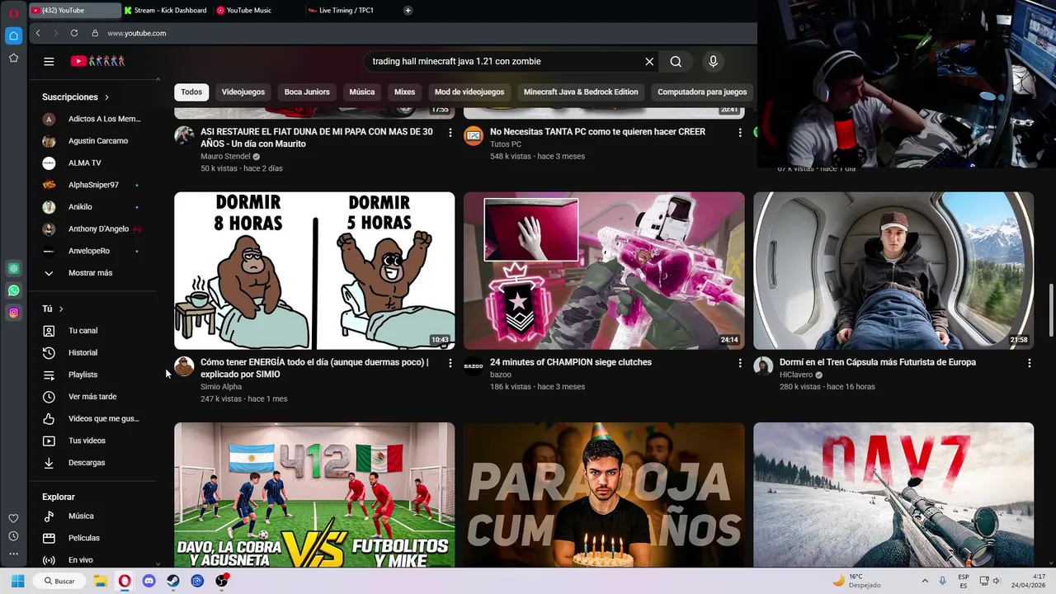The height and width of the screenshot is (594, 1056).
Task: Expand the Tú section header
Action: (x=53, y=309)
